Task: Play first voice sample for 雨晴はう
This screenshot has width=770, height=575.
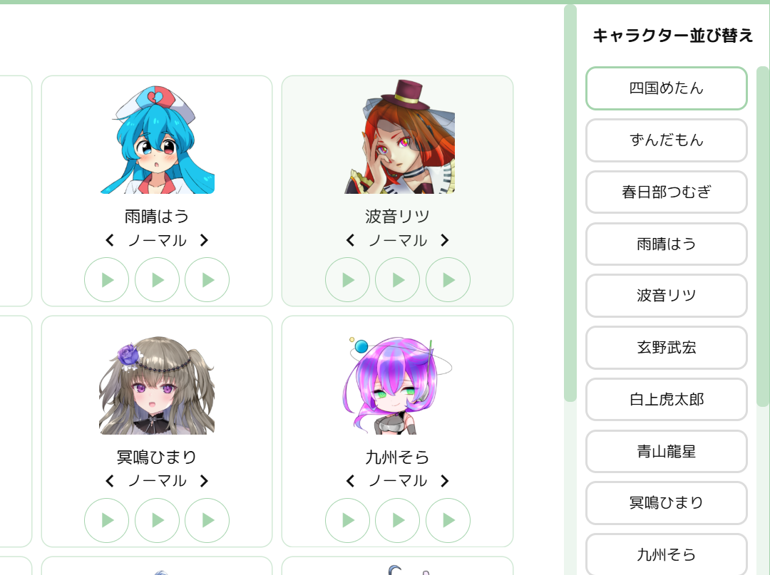Action: pyautogui.click(x=106, y=279)
